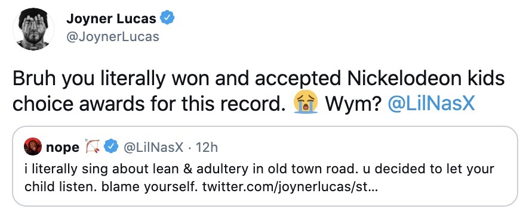
Task: Open @LilNasX handle in quoted tweet header
Action: pos(153,147)
